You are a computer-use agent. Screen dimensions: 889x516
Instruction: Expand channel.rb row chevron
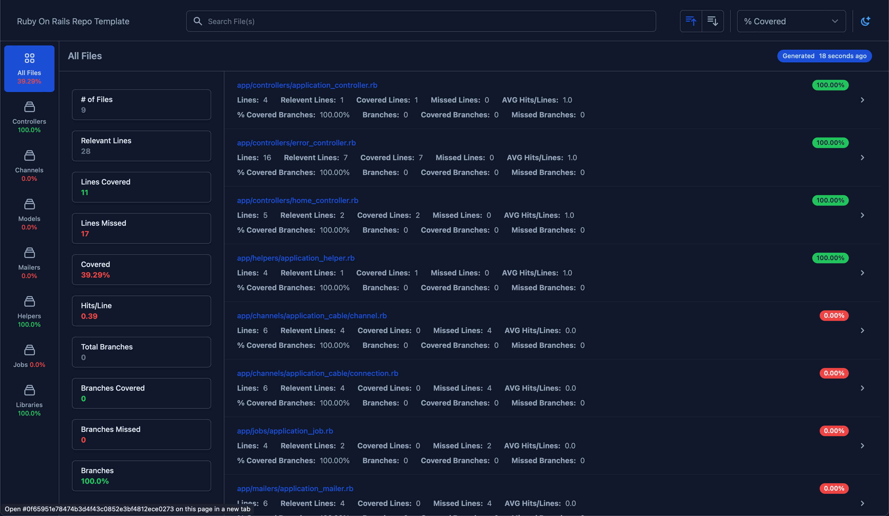(x=862, y=330)
